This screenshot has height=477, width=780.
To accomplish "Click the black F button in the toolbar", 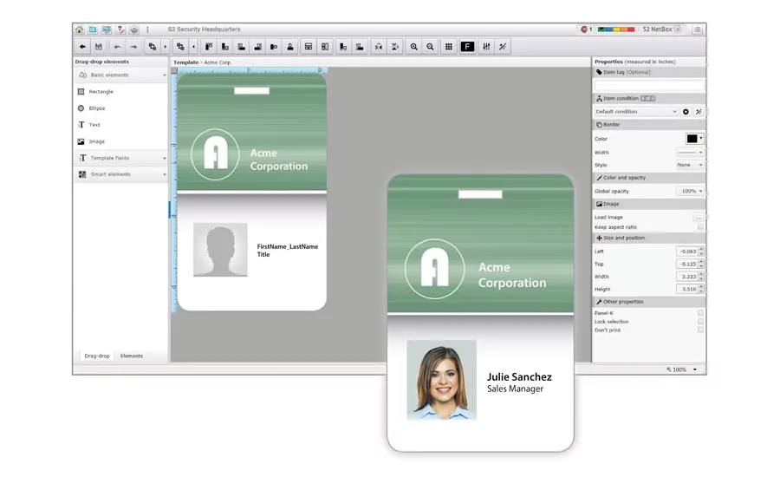I will point(467,47).
